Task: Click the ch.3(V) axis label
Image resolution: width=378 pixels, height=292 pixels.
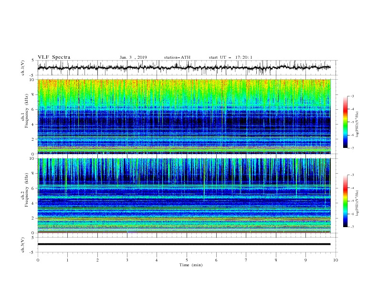Action: (23, 245)
